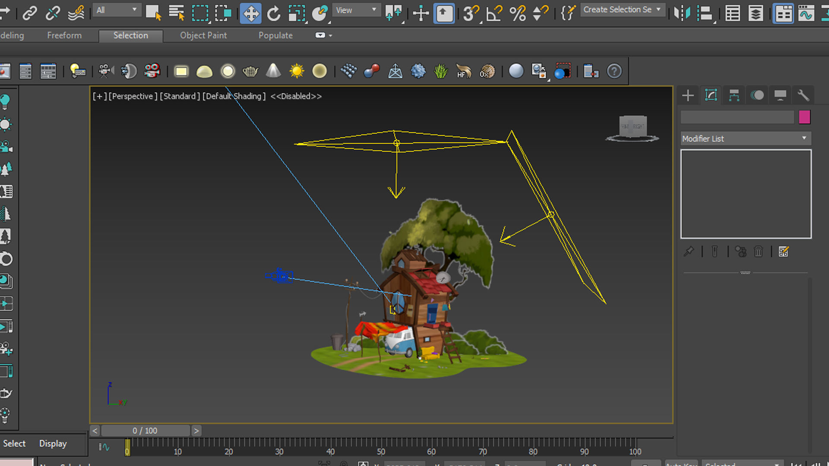
Task: Click the Select and Link chain icon
Action: point(29,13)
